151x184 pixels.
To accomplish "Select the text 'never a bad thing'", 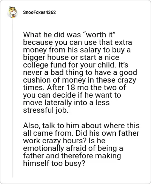I will [x=53, y=73].
